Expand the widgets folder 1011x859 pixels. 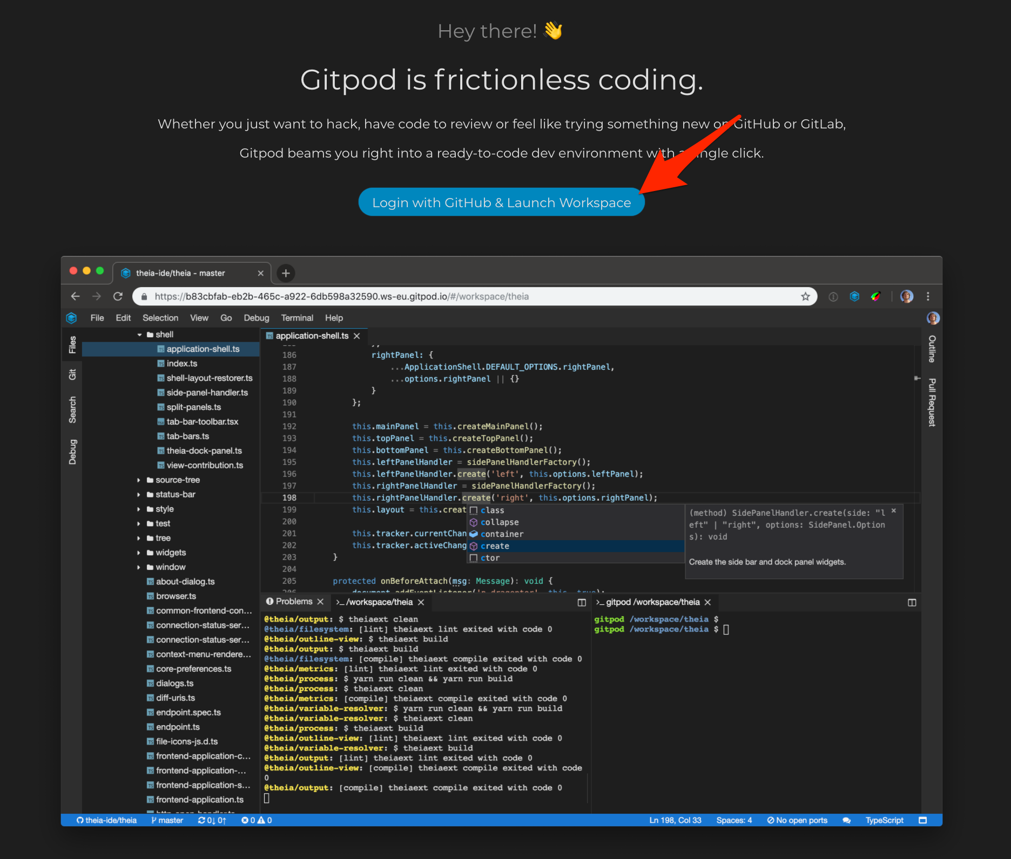click(x=139, y=553)
